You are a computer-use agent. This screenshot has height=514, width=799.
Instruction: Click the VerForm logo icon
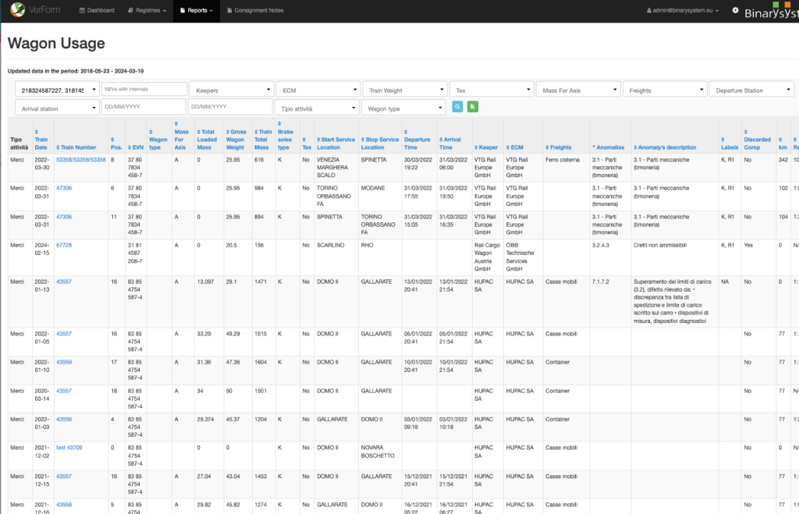(x=17, y=9)
